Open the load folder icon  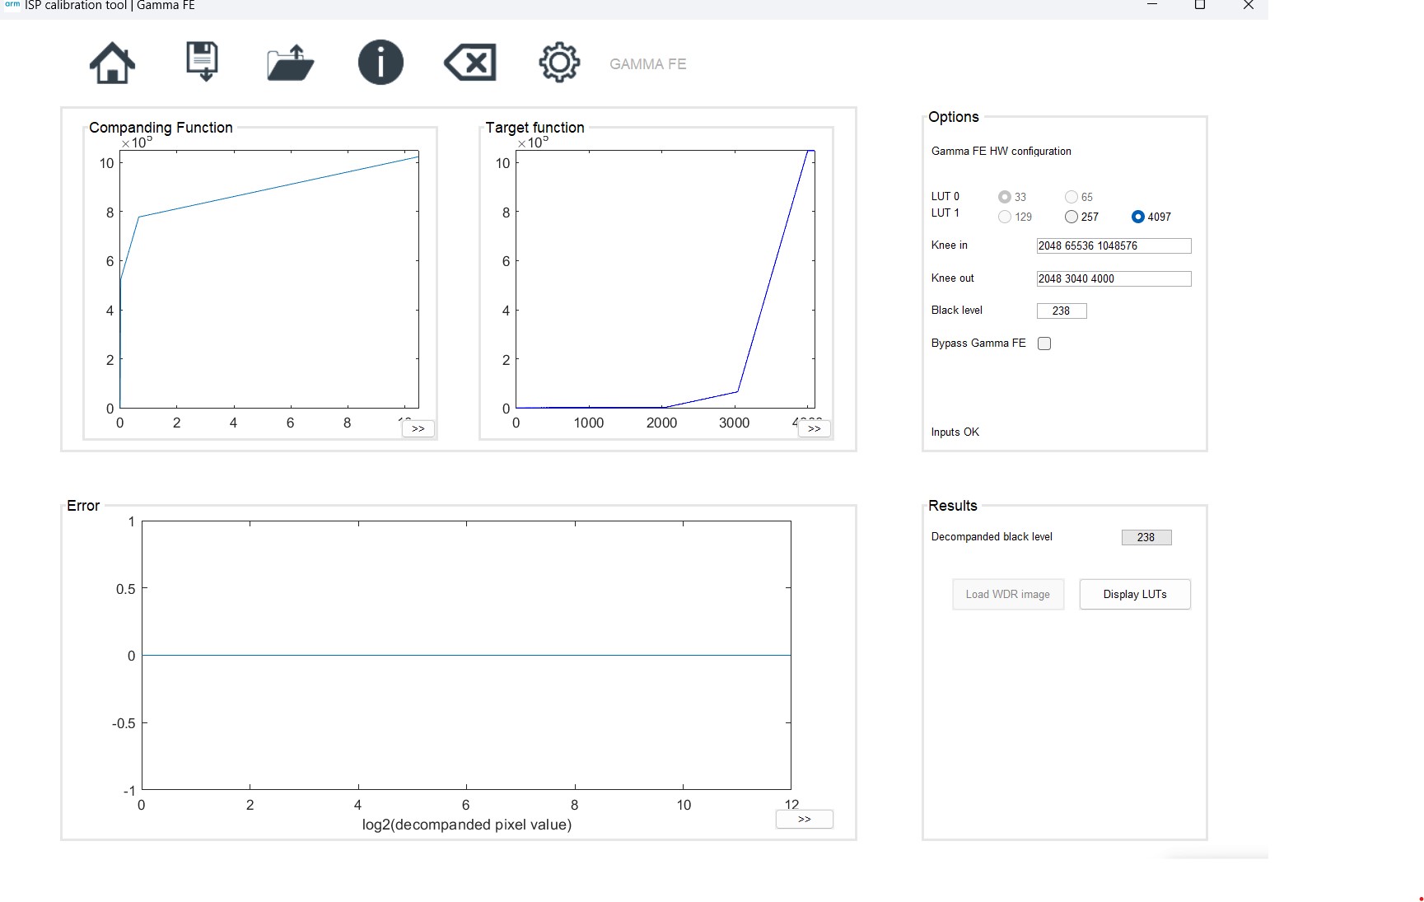click(x=291, y=63)
